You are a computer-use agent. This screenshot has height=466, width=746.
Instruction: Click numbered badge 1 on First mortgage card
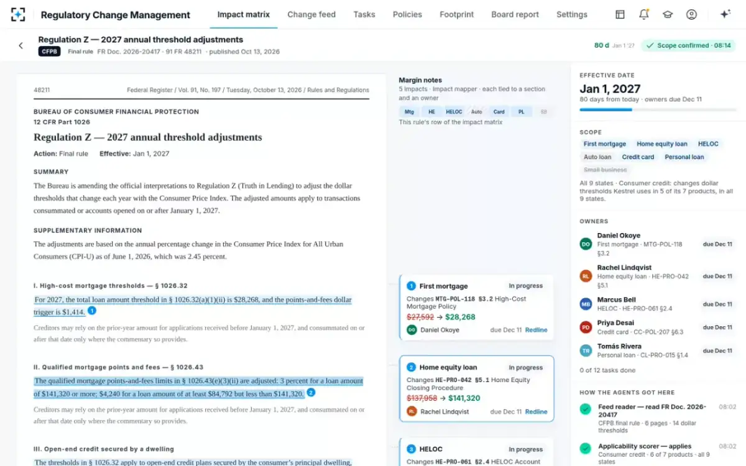click(411, 286)
